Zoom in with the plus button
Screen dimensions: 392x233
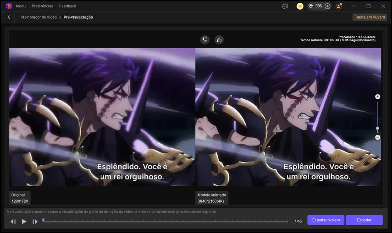click(377, 97)
